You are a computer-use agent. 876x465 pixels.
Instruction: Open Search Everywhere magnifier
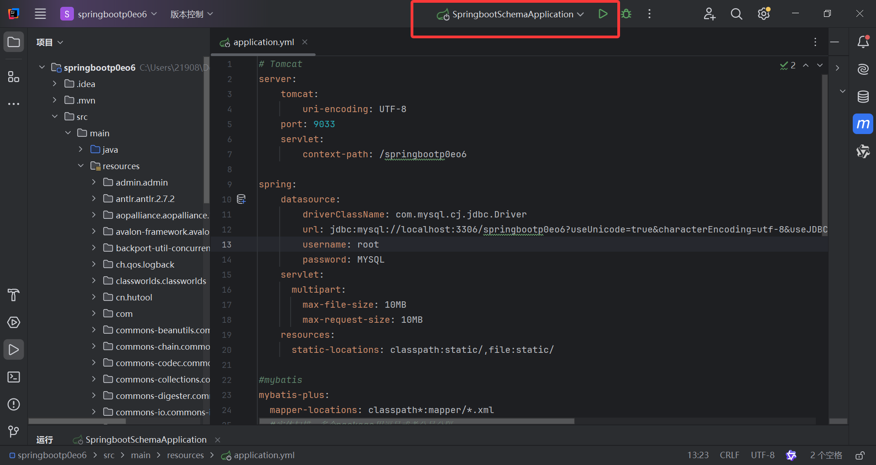(x=736, y=14)
